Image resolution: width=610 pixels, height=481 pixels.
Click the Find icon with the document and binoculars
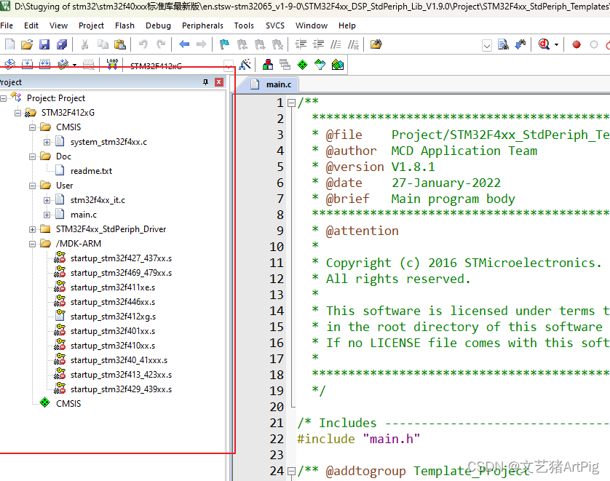pyautogui.click(x=503, y=44)
